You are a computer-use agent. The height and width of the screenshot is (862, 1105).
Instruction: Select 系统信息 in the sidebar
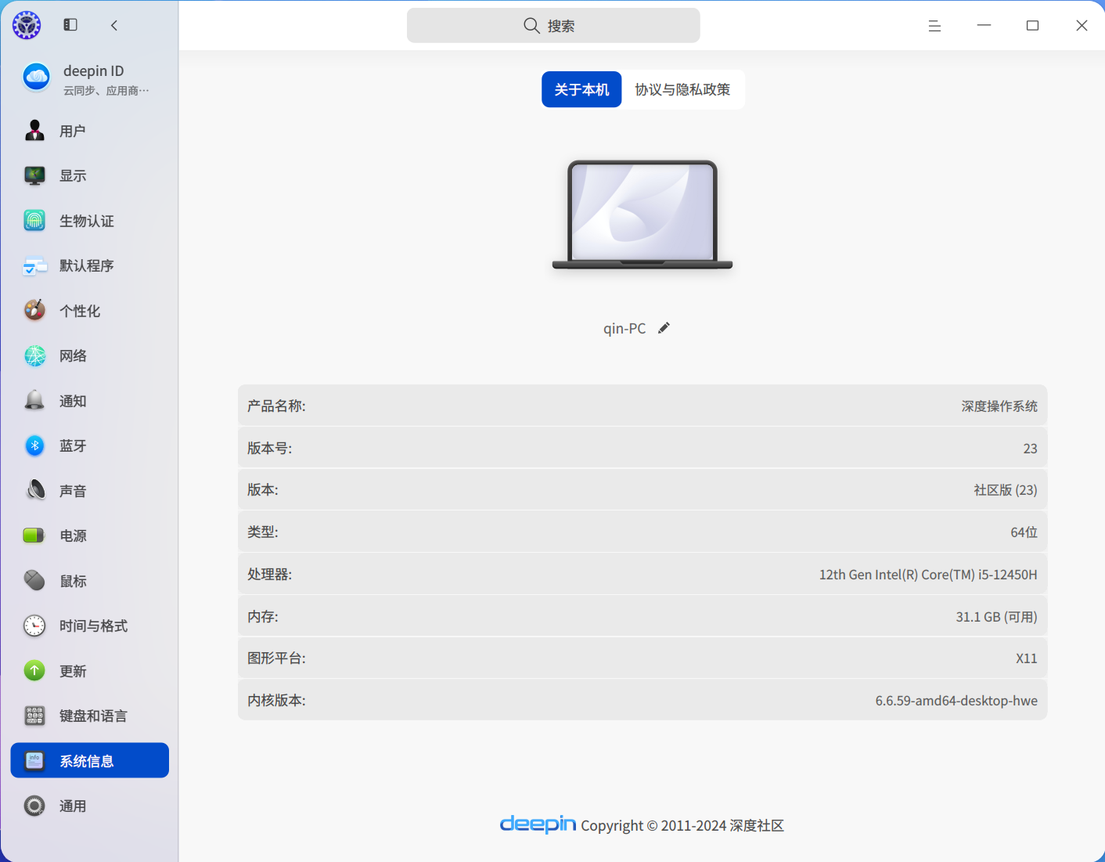(x=90, y=760)
